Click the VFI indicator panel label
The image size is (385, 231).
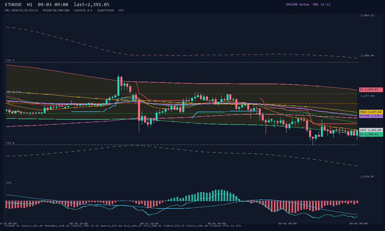click(9, 183)
